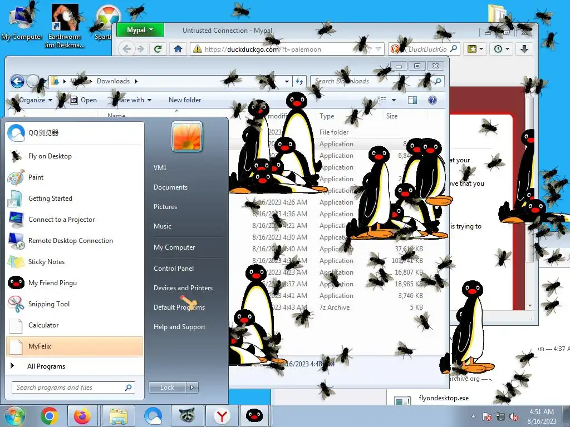This screenshot has height=427, width=570.
Task: Open Music from Start menu
Action: tap(162, 226)
